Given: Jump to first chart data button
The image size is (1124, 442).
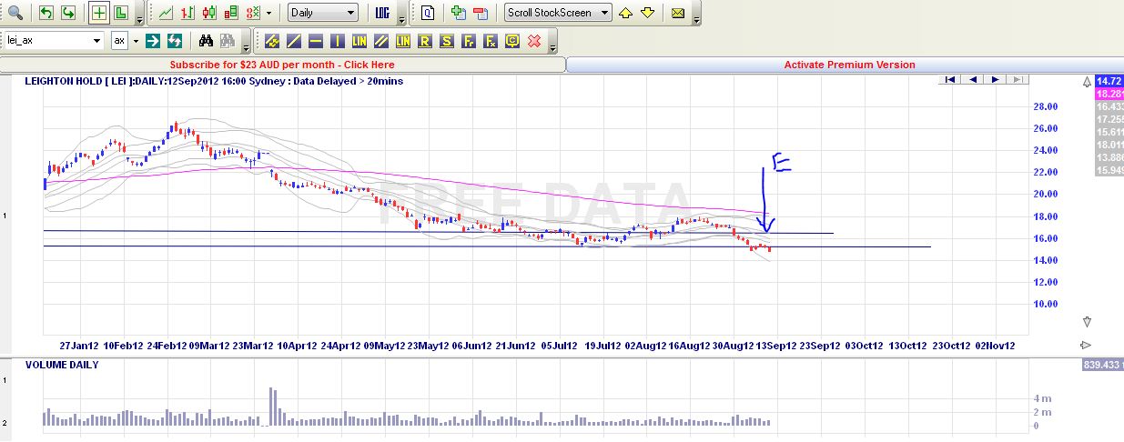Looking at the screenshot, I should (949, 80).
